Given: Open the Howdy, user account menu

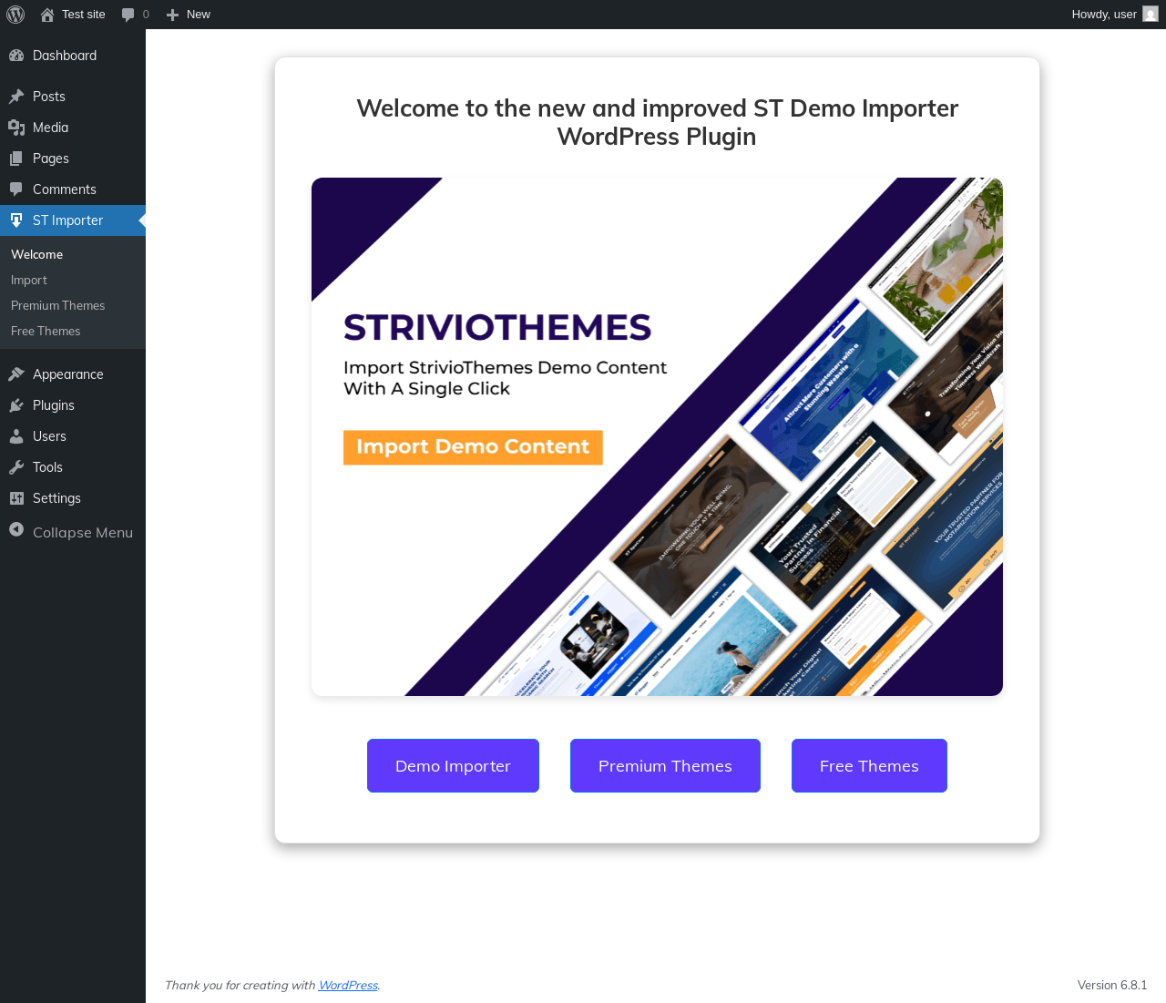Looking at the screenshot, I should pos(1114,15).
